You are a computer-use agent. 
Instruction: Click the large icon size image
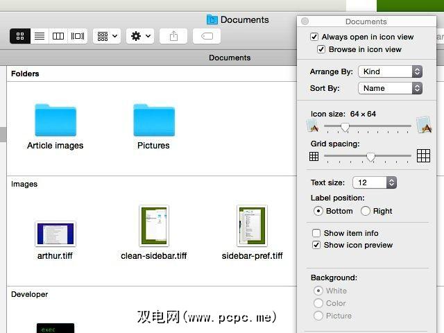(424, 125)
